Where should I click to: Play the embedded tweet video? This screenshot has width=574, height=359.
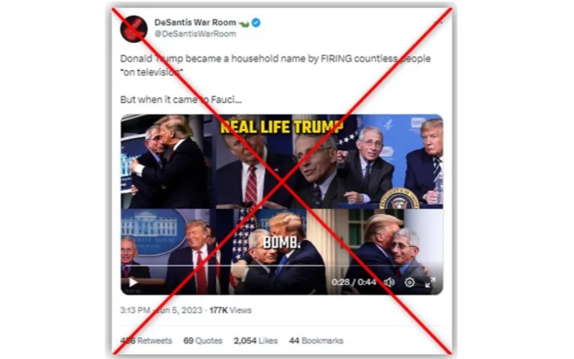tap(133, 283)
